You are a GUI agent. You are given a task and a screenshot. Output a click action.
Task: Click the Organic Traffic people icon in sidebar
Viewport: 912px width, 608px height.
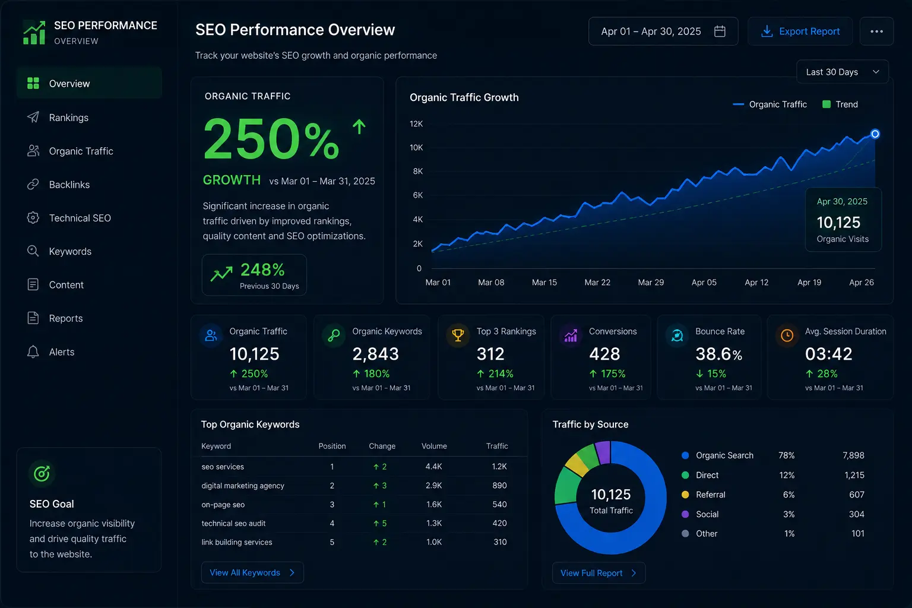[33, 151]
